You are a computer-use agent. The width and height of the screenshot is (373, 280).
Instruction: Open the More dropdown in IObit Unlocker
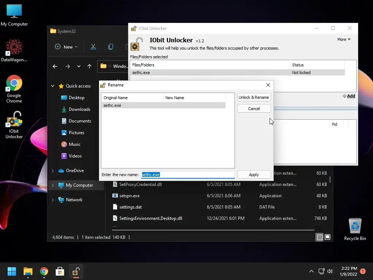point(344,39)
